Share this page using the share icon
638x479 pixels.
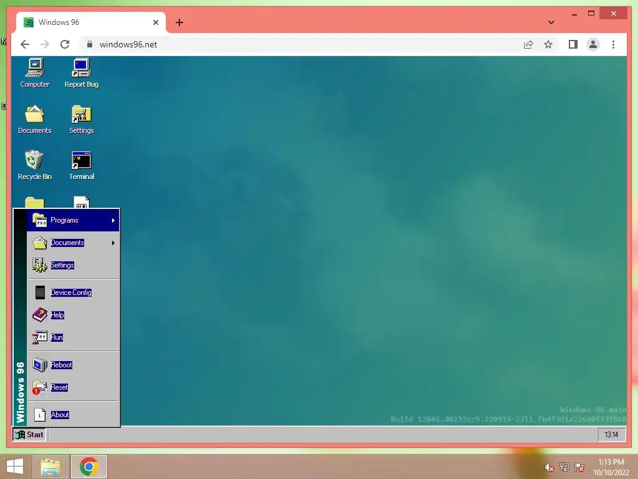point(528,44)
